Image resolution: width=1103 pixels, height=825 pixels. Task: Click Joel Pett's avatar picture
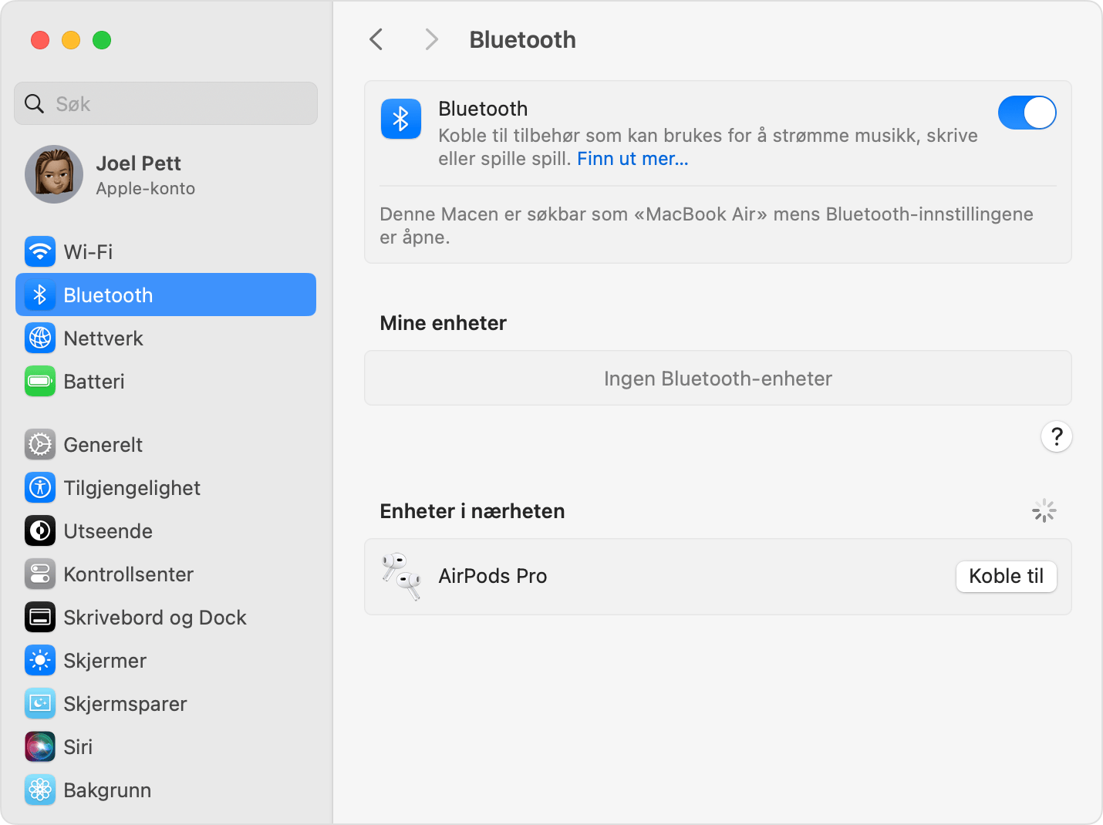54,174
